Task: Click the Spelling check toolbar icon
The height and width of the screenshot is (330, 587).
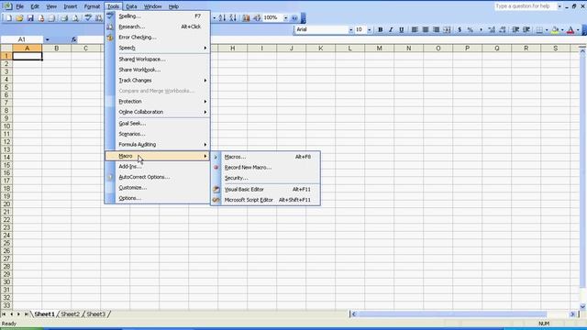Action: tap(88, 18)
